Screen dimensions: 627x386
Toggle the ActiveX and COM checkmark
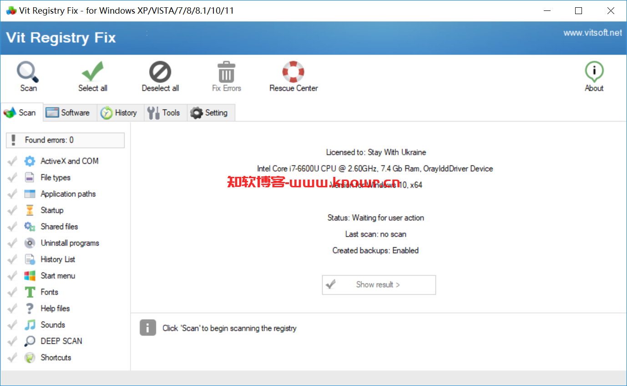coord(13,161)
